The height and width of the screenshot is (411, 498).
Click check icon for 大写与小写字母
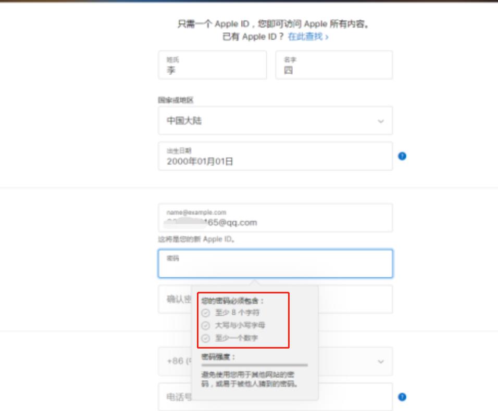[x=206, y=326]
